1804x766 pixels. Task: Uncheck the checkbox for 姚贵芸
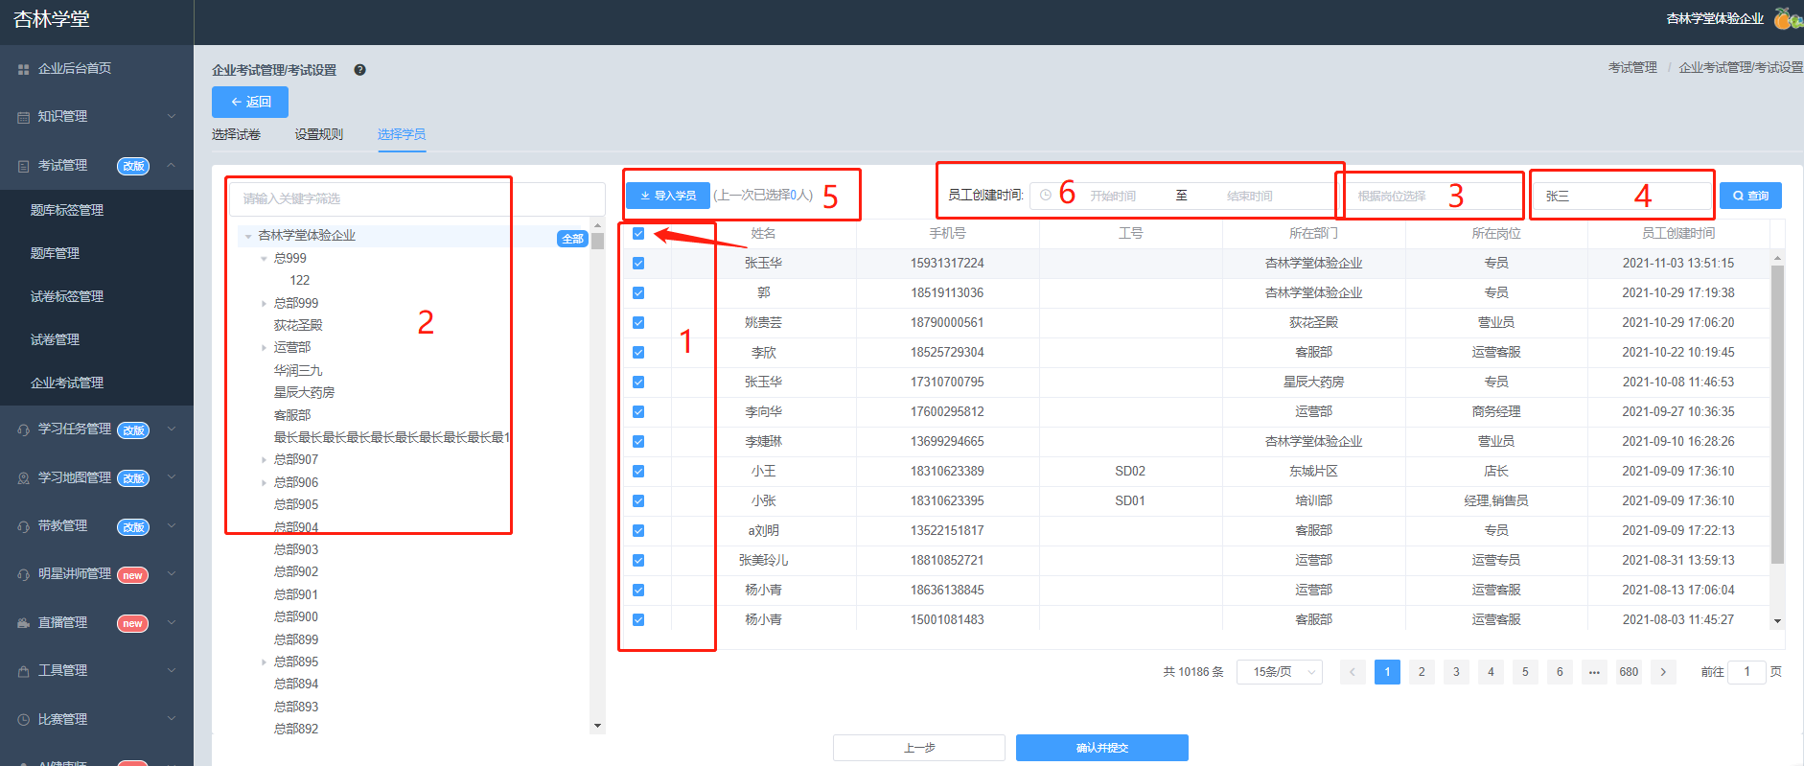tap(638, 322)
